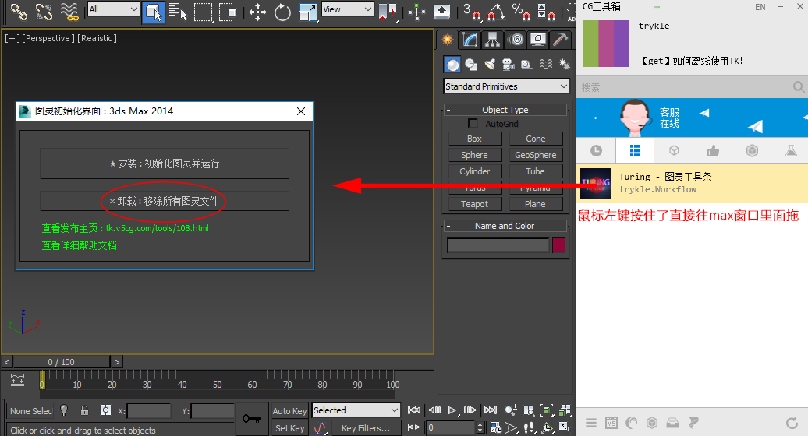Click the time slider 0 / 100
Image resolution: width=808 pixels, height=436 pixels.
[62, 362]
